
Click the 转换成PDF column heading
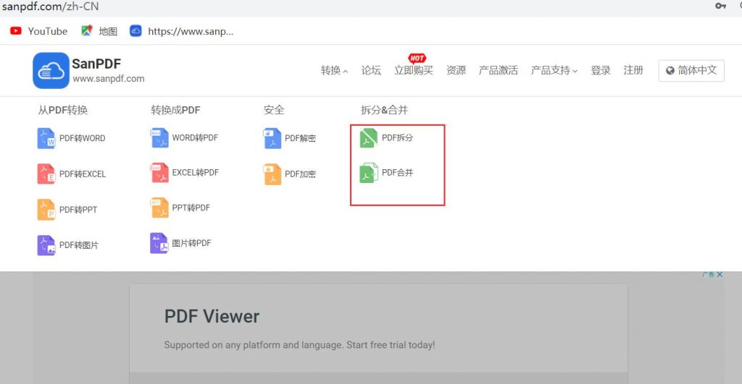click(x=175, y=110)
